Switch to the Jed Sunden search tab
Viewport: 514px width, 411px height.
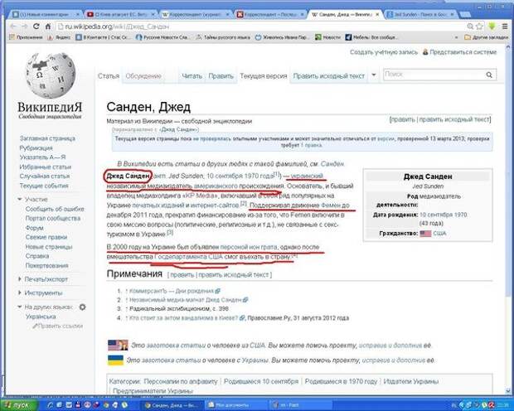(420, 15)
